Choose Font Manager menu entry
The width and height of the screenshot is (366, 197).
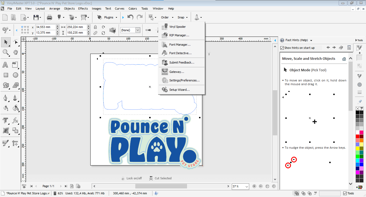(x=182, y=45)
